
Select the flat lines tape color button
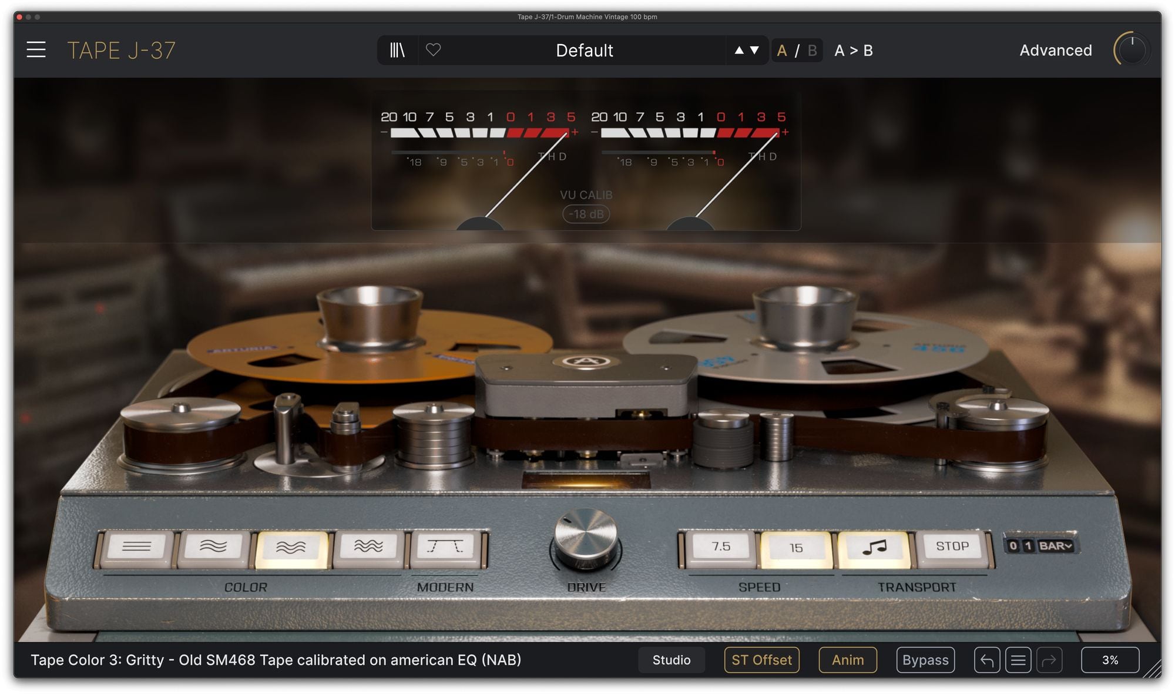click(136, 547)
